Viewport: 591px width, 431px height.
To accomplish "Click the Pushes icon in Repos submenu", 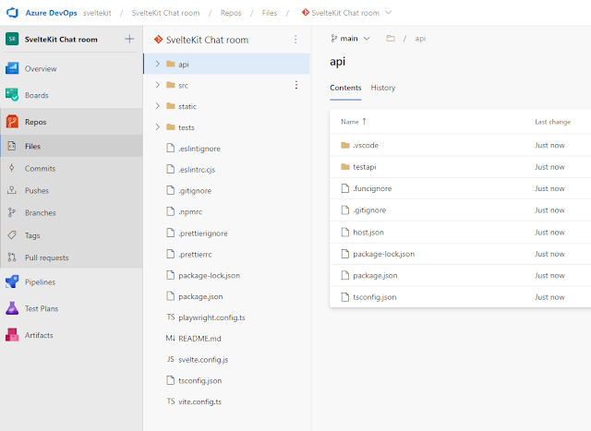I will coord(12,190).
